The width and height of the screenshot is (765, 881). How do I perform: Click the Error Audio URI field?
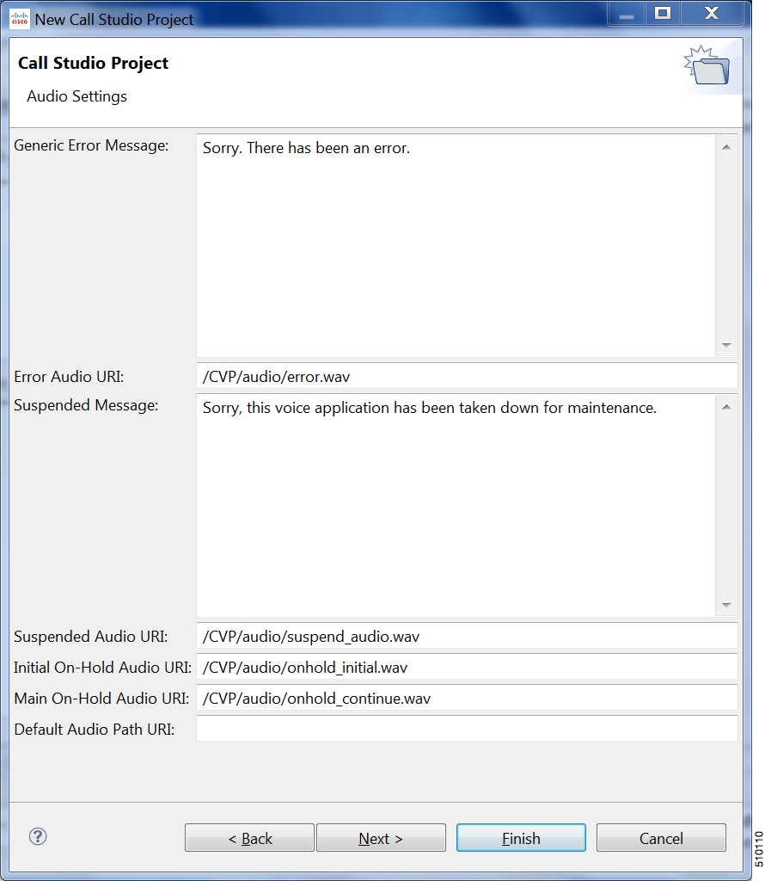tap(467, 376)
